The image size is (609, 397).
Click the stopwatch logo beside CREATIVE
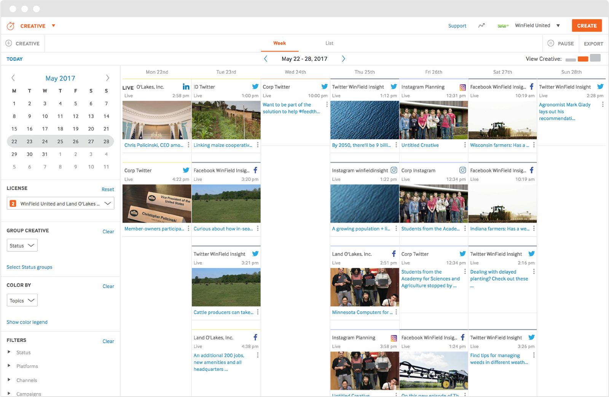coord(11,26)
